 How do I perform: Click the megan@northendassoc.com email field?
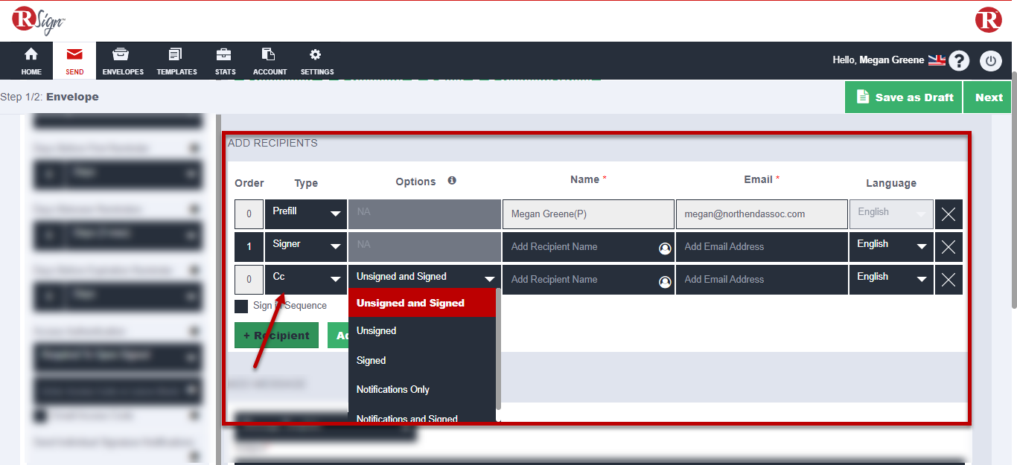coord(762,214)
